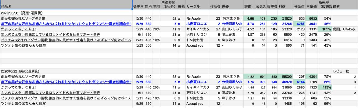Click the green profit cell 99000
358x108 pixels.
(x=285, y=76)
